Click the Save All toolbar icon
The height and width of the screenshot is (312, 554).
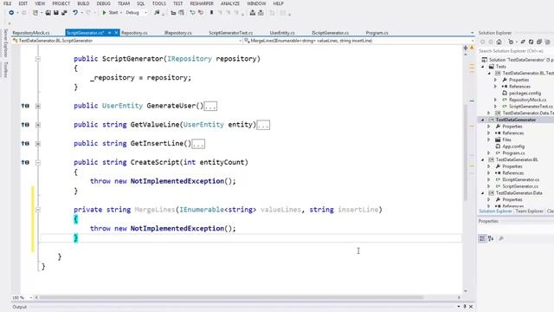(64, 13)
